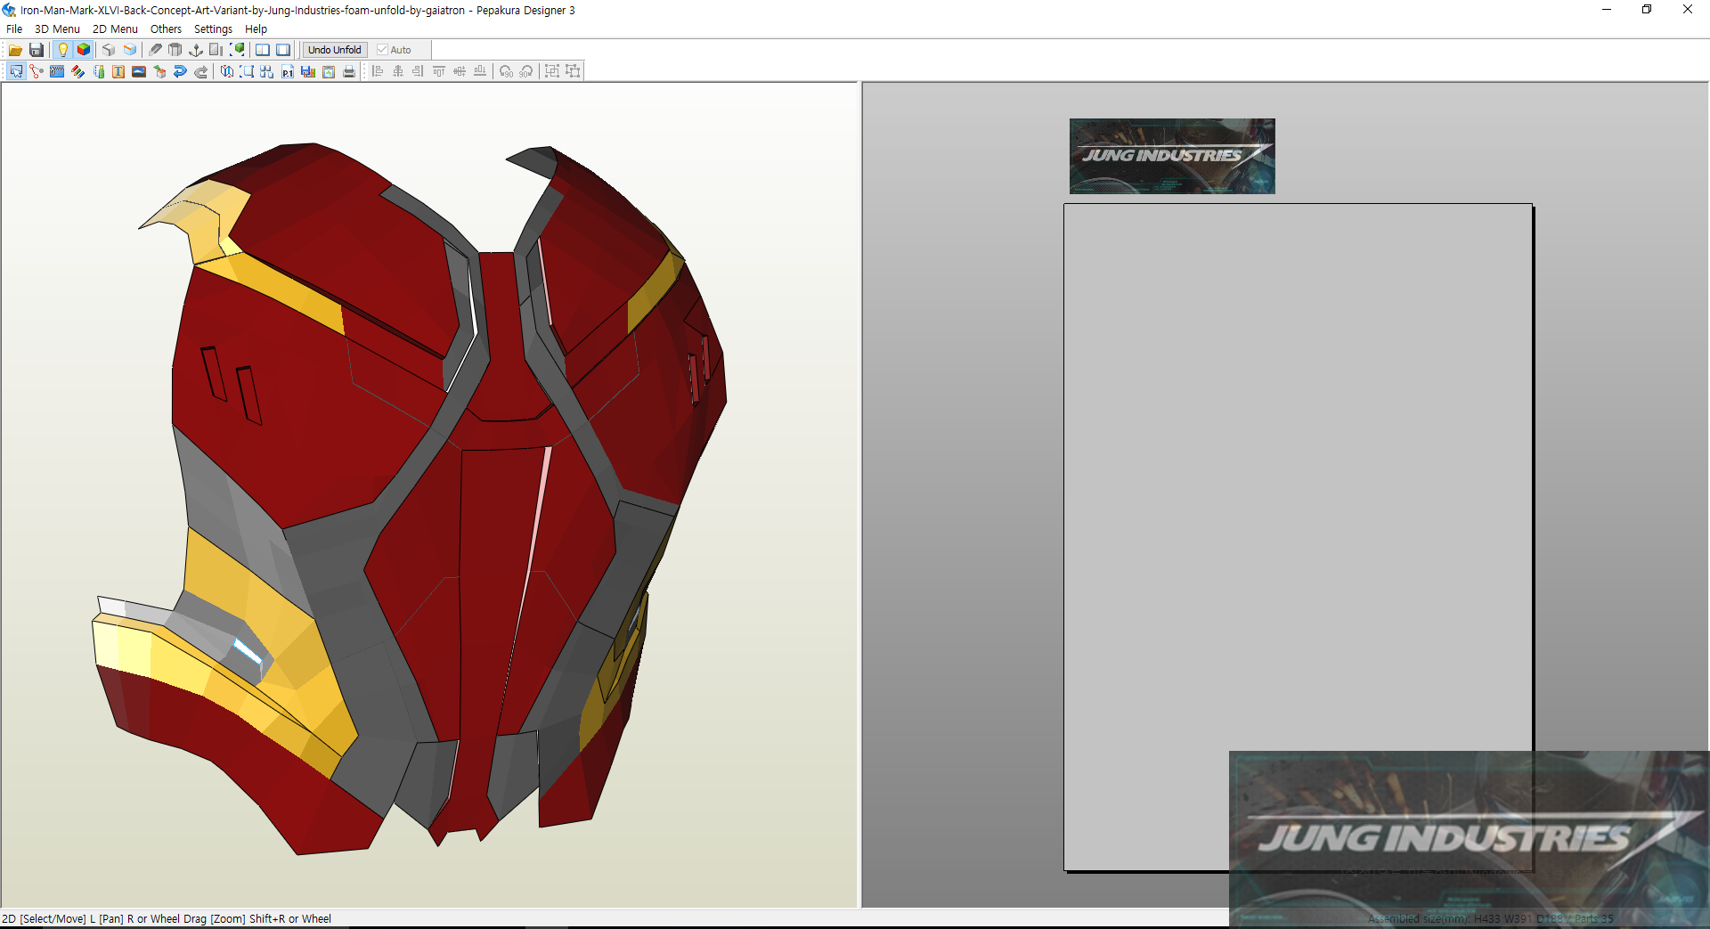Image resolution: width=1710 pixels, height=929 pixels.
Task: Select the edit flaps tool icon
Action: 57,71
